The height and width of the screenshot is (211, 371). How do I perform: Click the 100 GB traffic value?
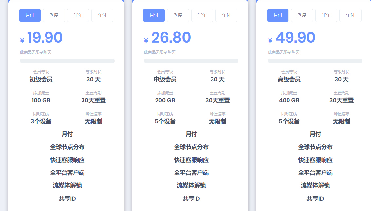[41, 100]
